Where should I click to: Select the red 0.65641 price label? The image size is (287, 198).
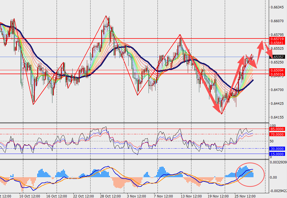(x=277, y=43)
